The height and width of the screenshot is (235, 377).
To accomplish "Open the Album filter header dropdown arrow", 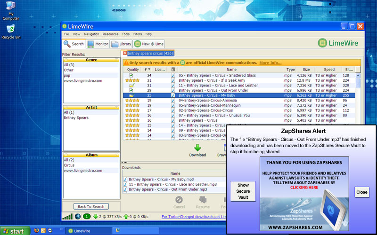I will [x=117, y=155].
